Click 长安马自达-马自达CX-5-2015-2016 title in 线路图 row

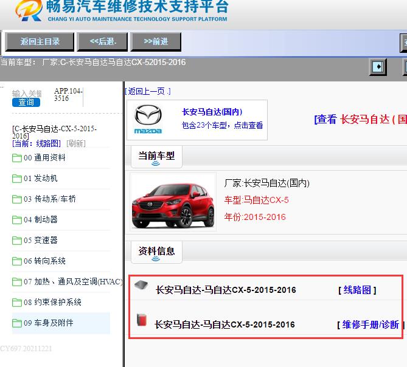pyautogui.click(x=226, y=290)
